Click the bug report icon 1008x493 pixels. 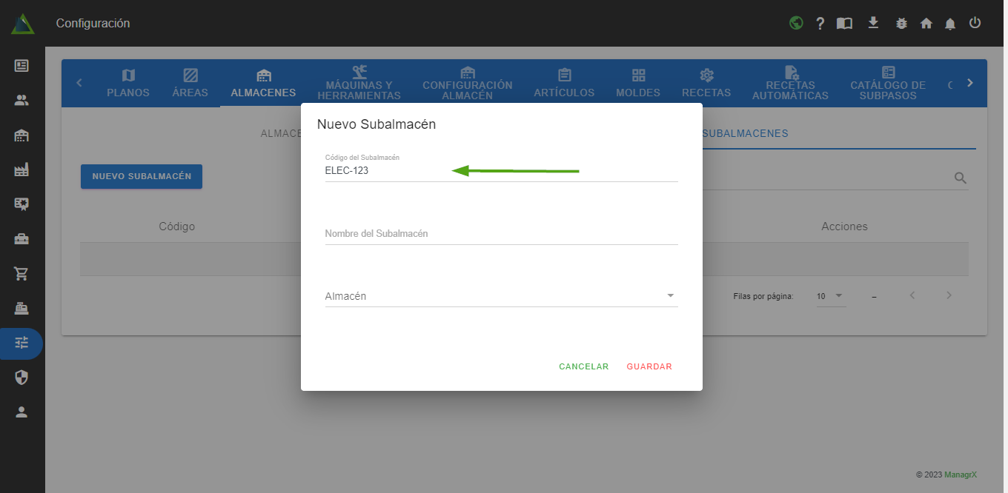tap(901, 24)
